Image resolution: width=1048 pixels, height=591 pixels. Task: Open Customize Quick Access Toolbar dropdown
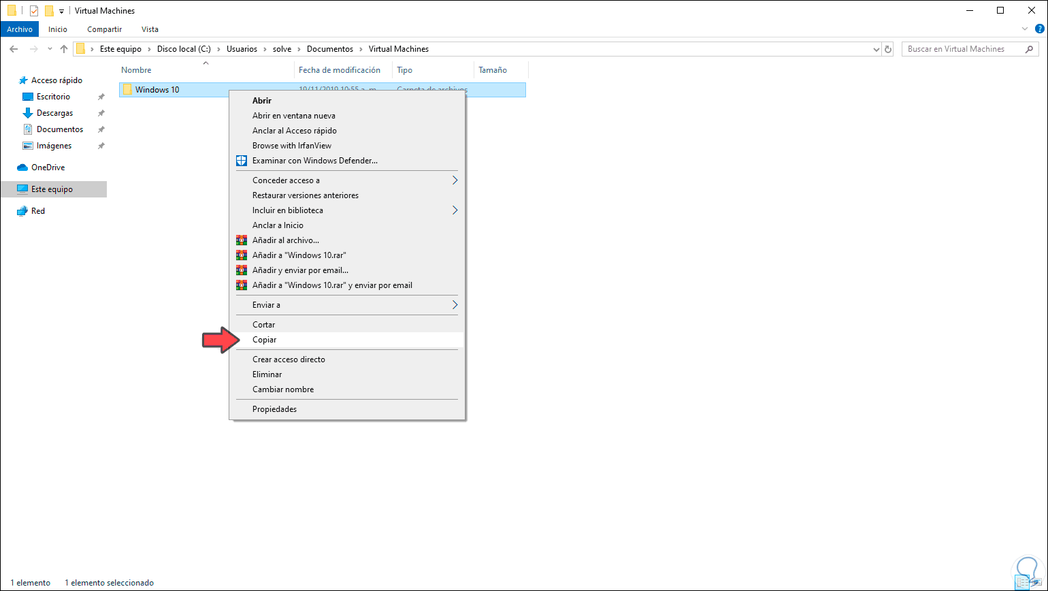pyautogui.click(x=61, y=11)
